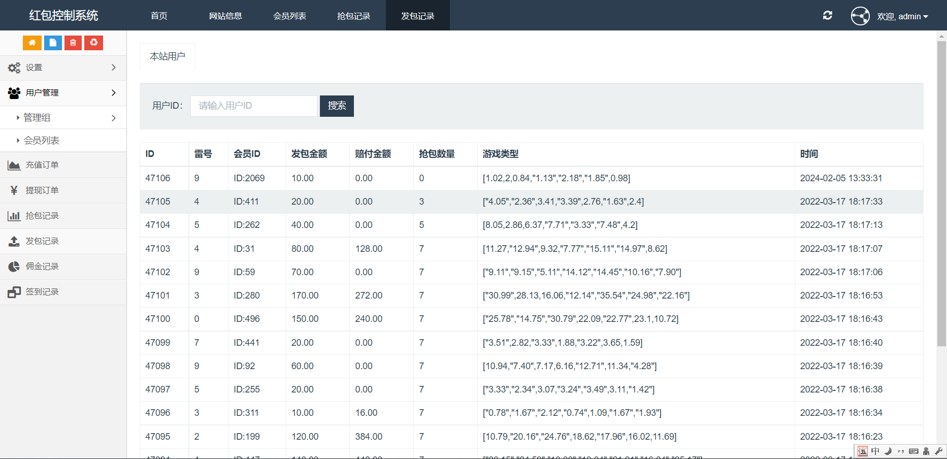Focus the 请输入用户ID input field
The height and width of the screenshot is (459, 947).
point(254,106)
